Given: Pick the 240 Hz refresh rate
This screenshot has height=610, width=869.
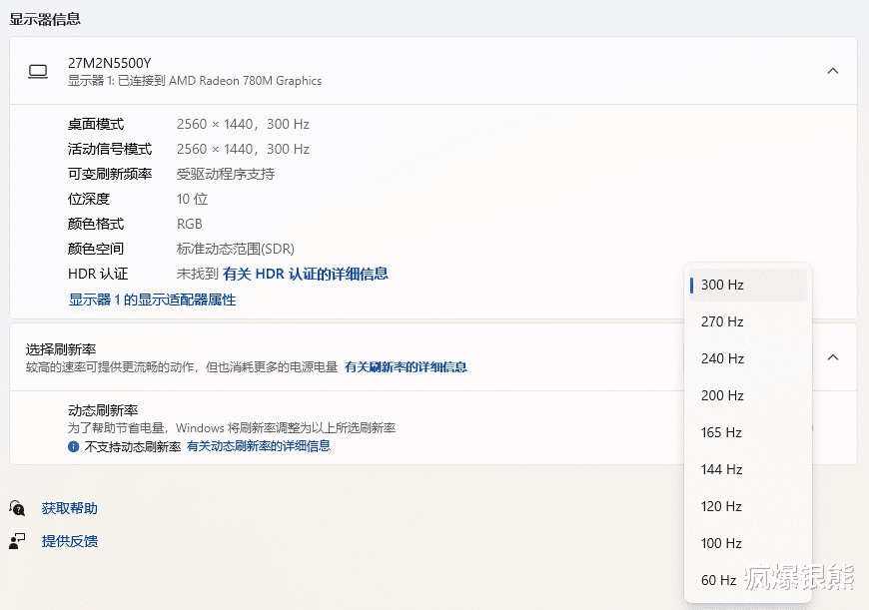Looking at the screenshot, I should click(747, 359).
